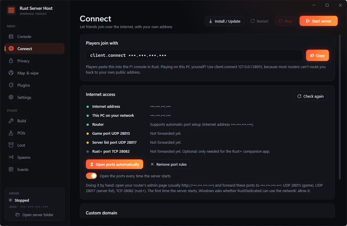The width and height of the screenshot is (347, 226).
Task: Click the Settings gear icon
Action: [x=11, y=97]
